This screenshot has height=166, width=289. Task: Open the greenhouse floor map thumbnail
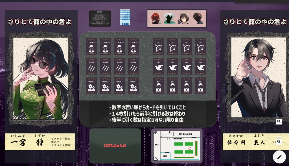(177, 146)
